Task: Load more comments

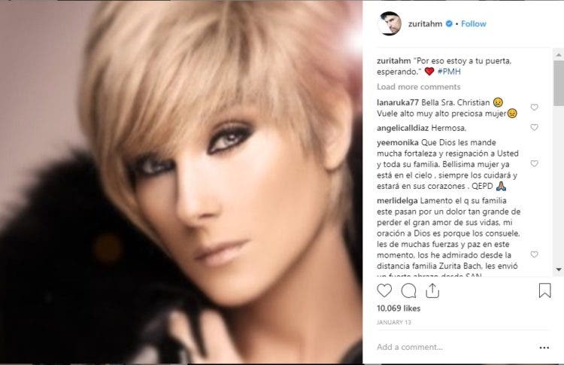Action: click(x=418, y=87)
